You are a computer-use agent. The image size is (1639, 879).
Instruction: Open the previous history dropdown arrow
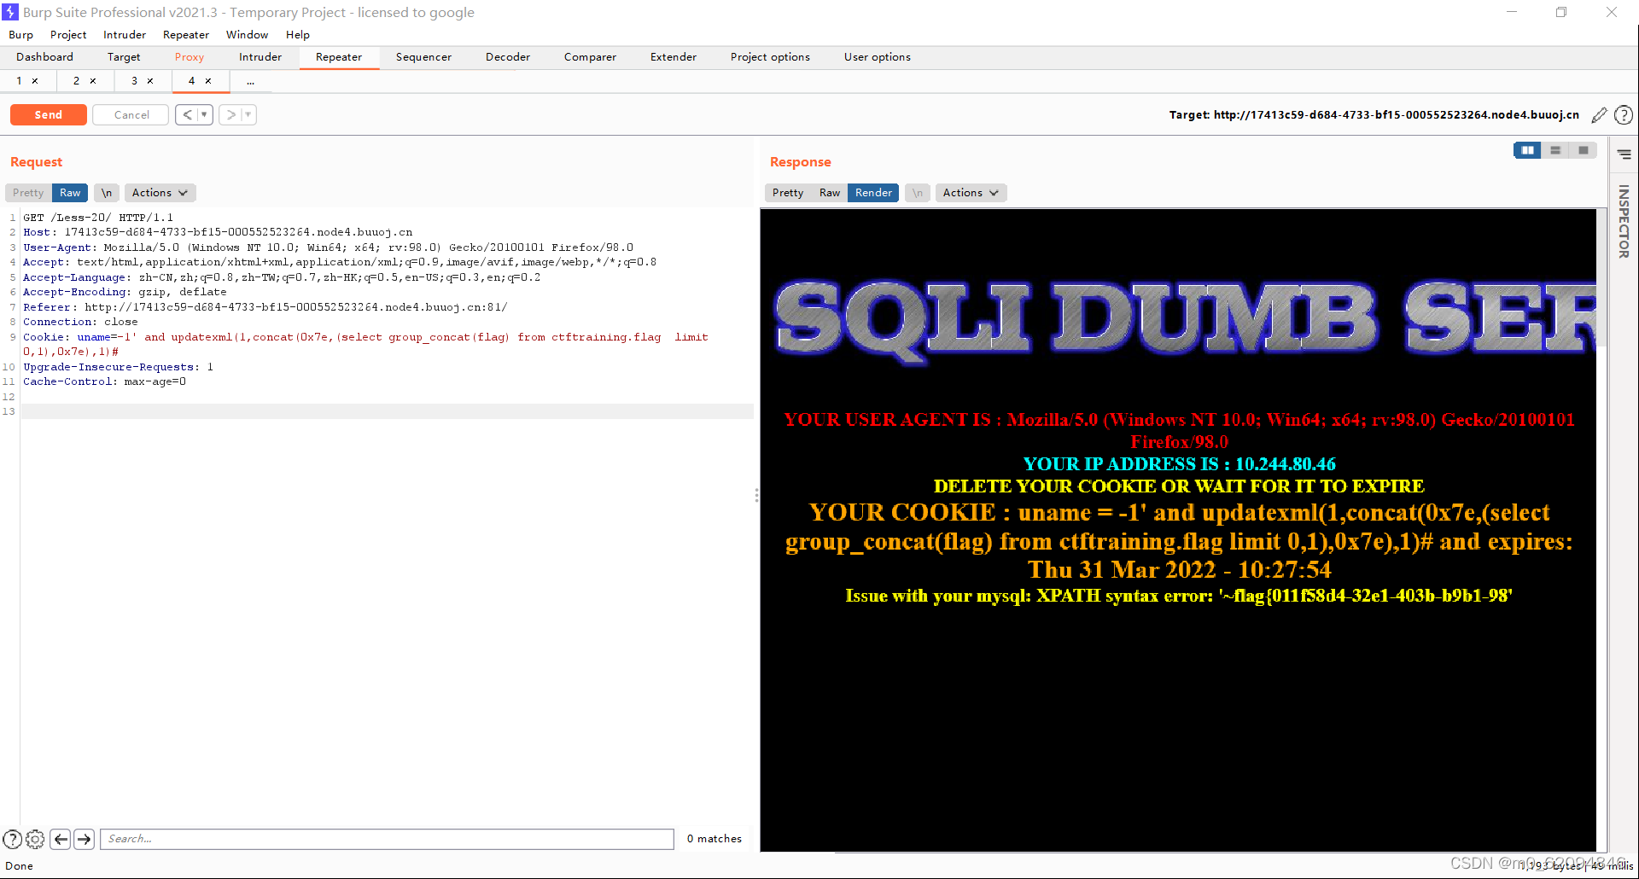click(205, 114)
